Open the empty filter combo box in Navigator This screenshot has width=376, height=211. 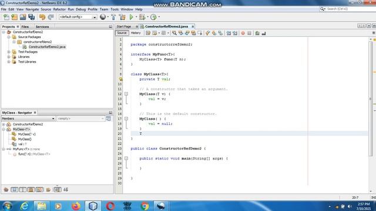tap(80, 118)
